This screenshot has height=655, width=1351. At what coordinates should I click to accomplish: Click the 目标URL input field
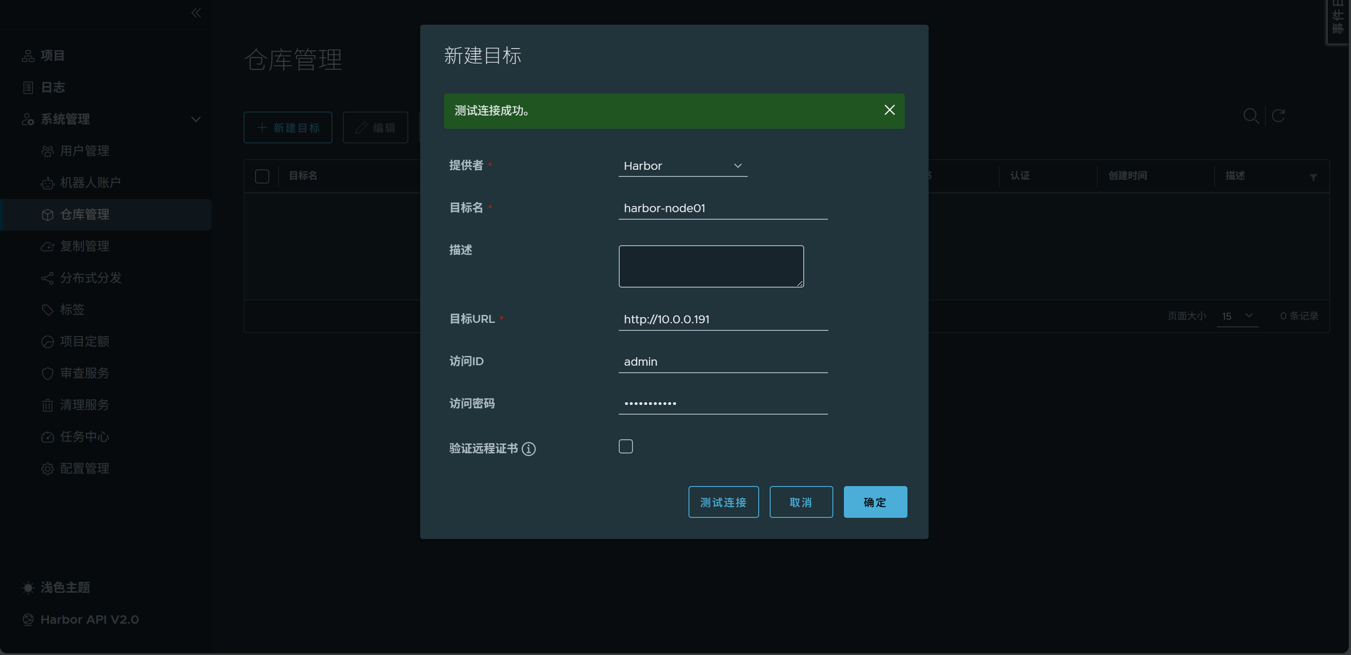coord(723,319)
